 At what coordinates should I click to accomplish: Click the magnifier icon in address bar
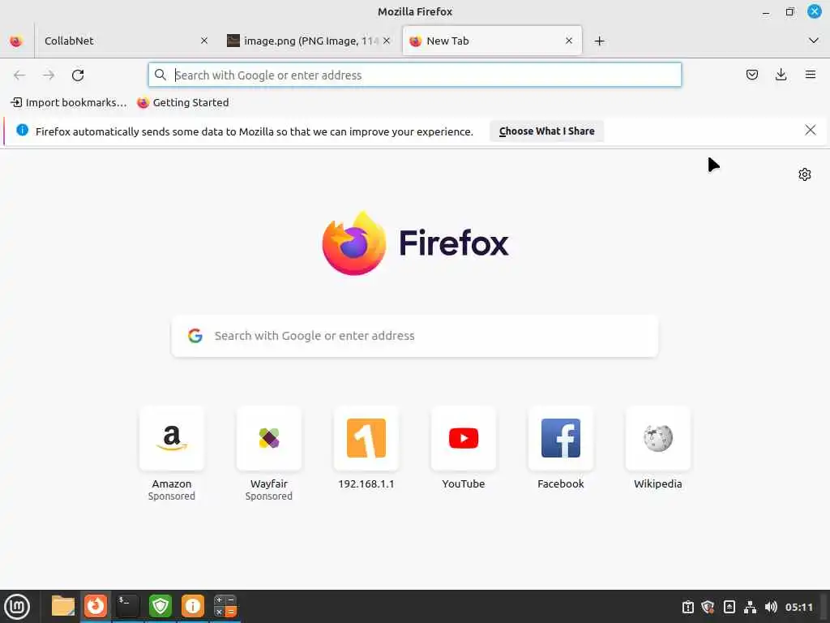click(x=160, y=75)
